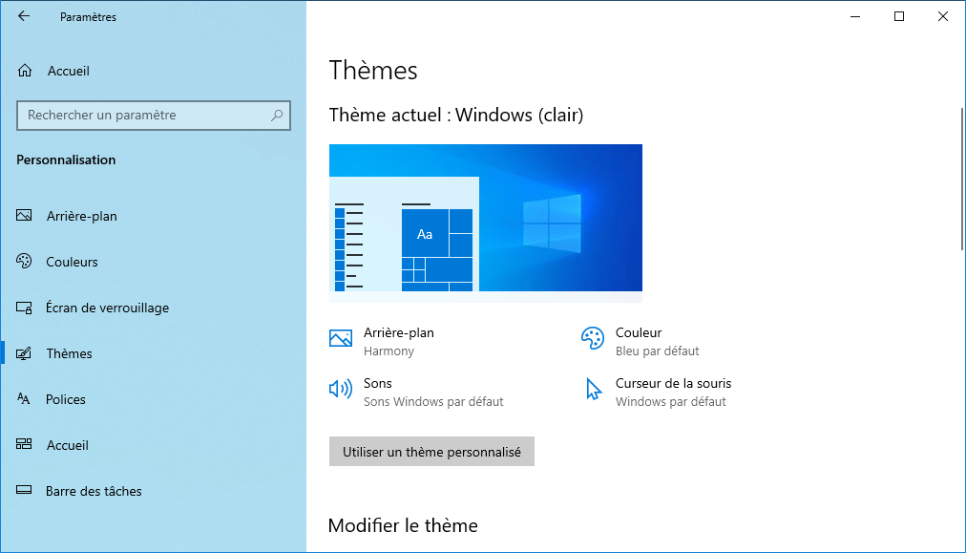Click the Barre des tâches icon
Screen dimensions: 966x553
pyautogui.click(x=24, y=490)
